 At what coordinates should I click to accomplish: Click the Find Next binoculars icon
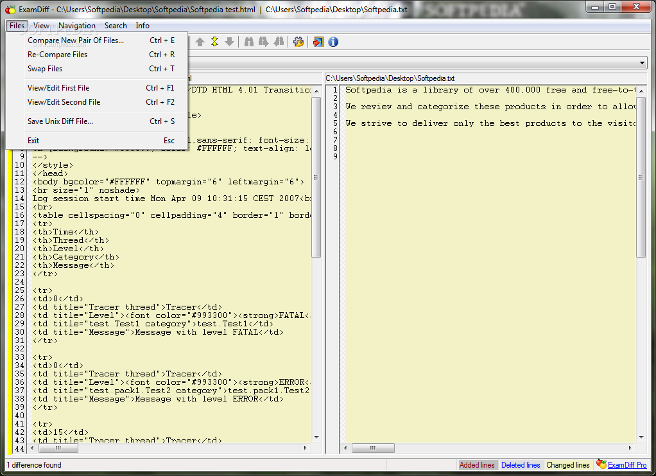[264, 42]
